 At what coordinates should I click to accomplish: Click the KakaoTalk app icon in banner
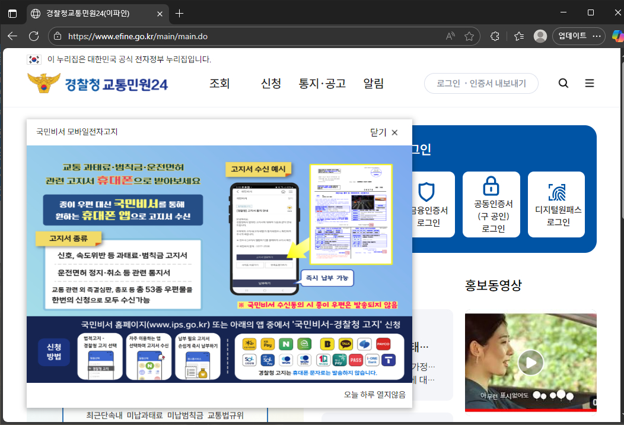[345, 344]
